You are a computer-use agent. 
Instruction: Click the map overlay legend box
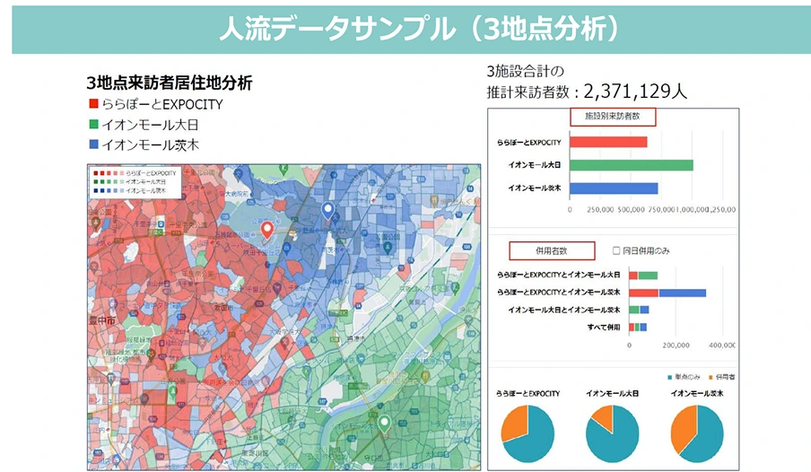(135, 182)
